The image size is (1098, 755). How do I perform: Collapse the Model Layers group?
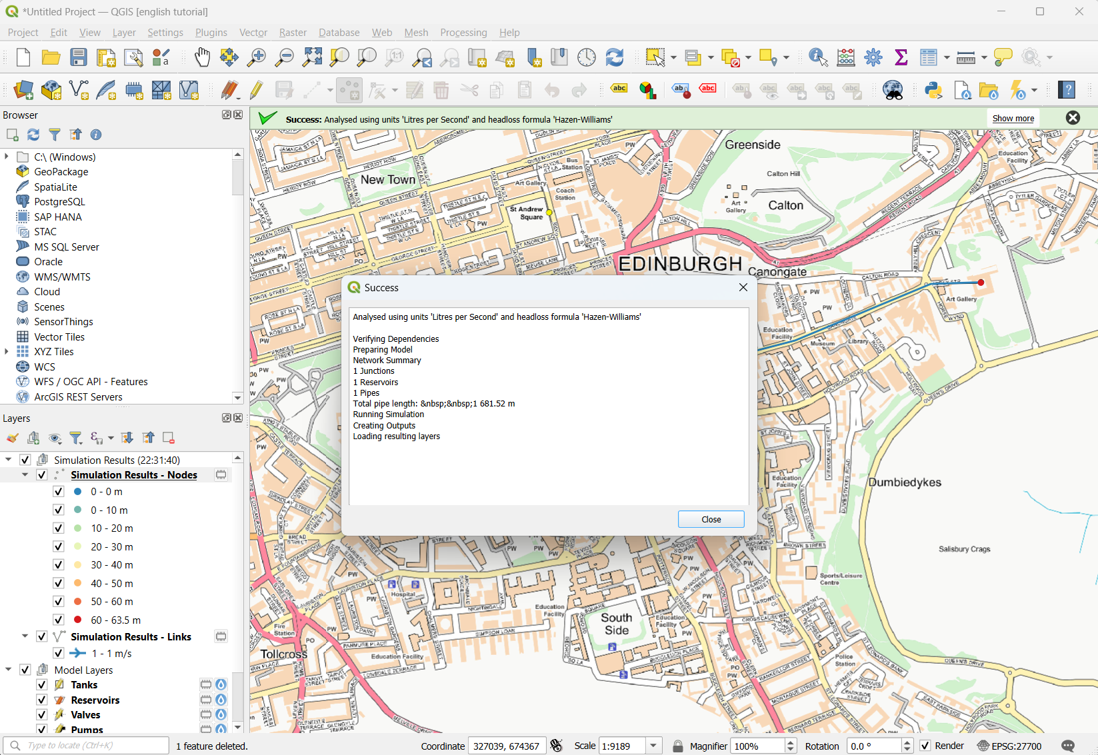pos(9,670)
